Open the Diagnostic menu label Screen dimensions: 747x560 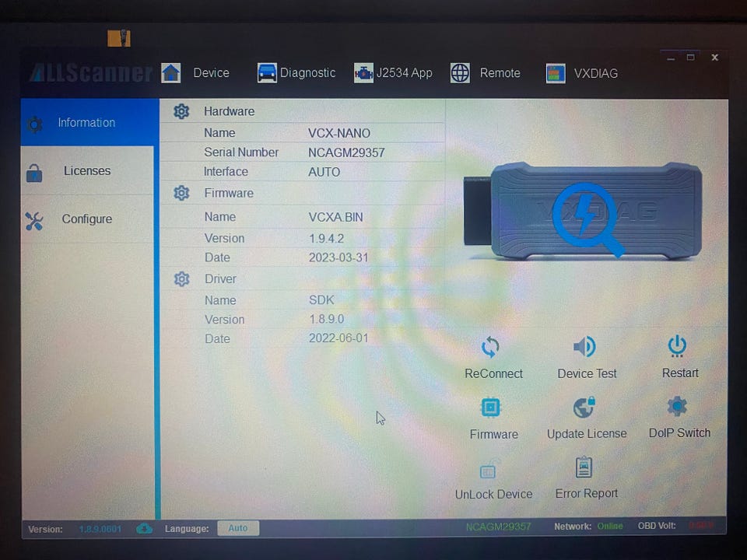[x=308, y=73]
